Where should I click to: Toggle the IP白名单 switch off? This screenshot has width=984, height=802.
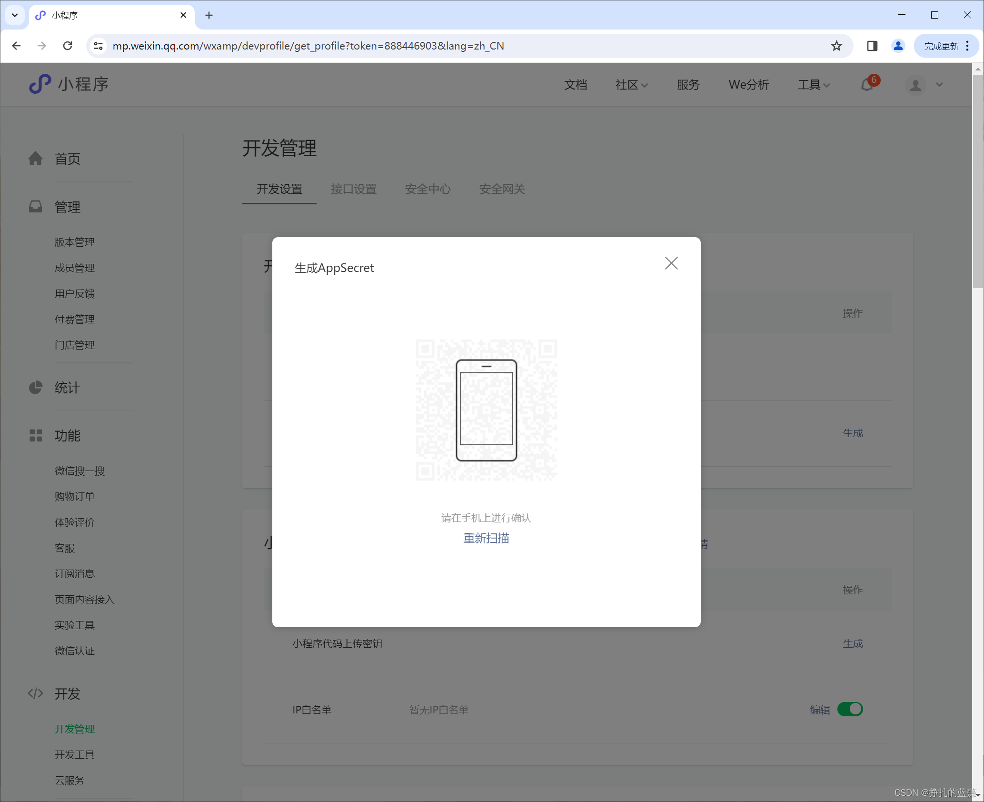(x=850, y=709)
